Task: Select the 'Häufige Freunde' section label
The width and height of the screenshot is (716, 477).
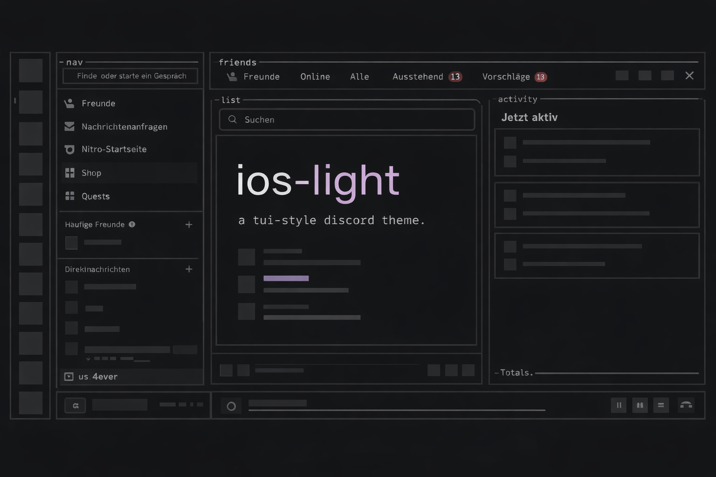Action: pyautogui.click(x=95, y=225)
